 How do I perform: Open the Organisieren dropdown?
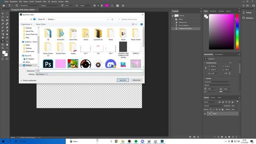[x=26, y=24]
